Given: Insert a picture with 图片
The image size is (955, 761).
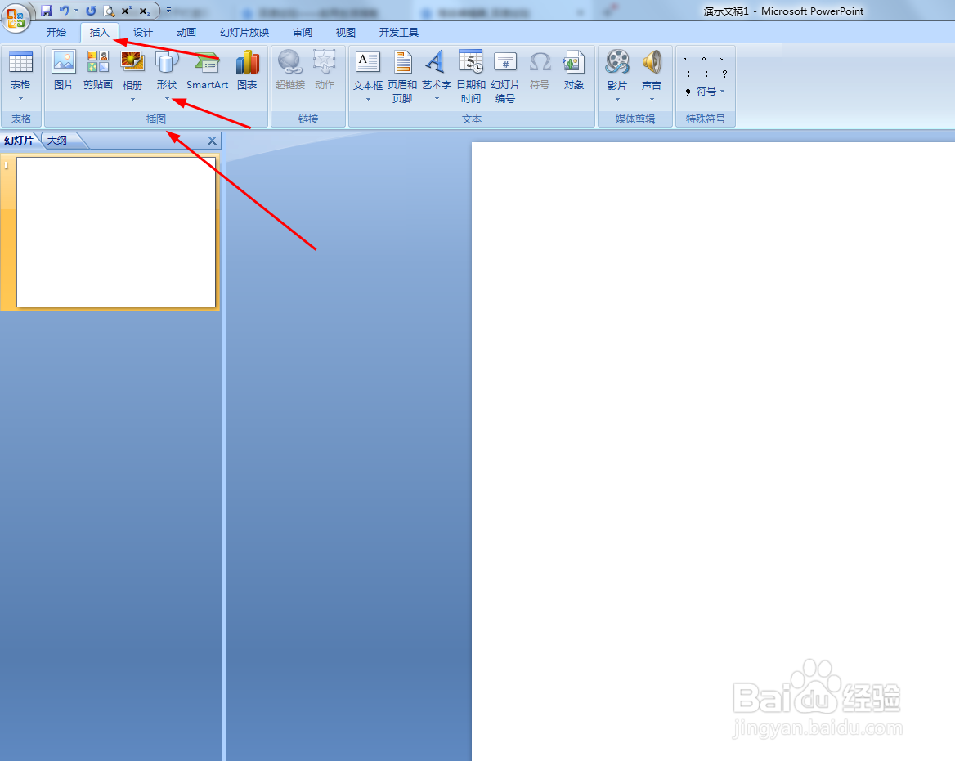Looking at the screenshot, I should [63, 70].
